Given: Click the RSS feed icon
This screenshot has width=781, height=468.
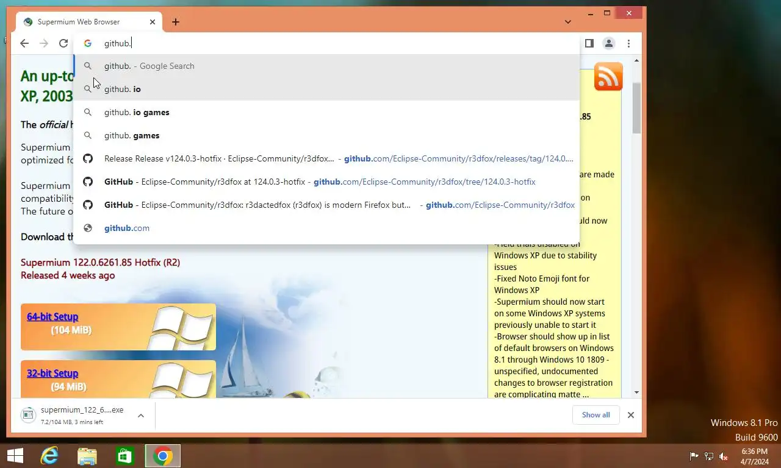Looking at the screenshot, I should 608,76.
